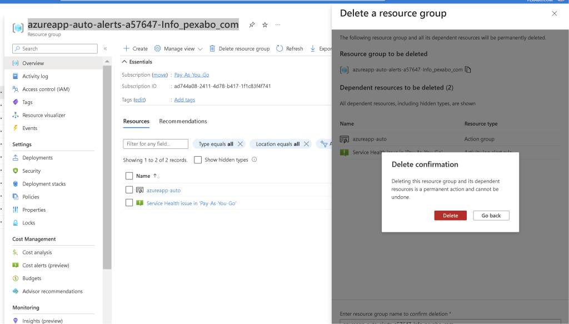The height and width of the screenshot is (324, 569).
Task: Collapse the sidebar menu with double chevron
Action: (x=105, y=48)
